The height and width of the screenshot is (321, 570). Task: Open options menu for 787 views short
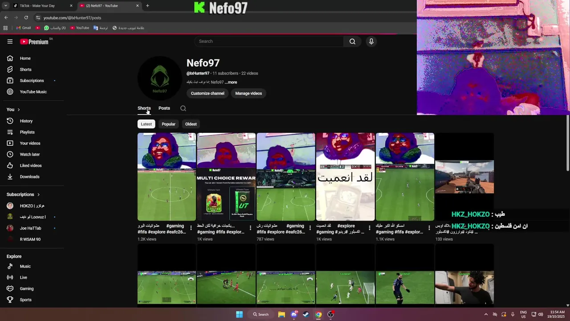point(310,228)
